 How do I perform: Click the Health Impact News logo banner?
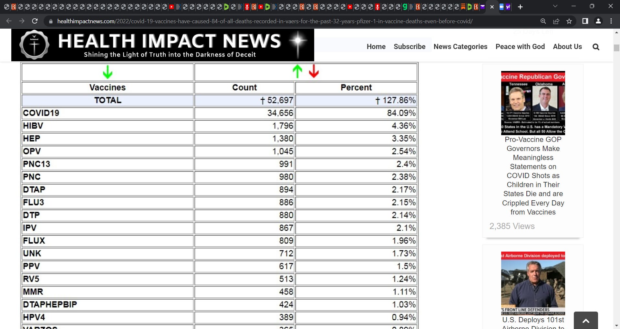pyautogui.click(x=163, y=45)
